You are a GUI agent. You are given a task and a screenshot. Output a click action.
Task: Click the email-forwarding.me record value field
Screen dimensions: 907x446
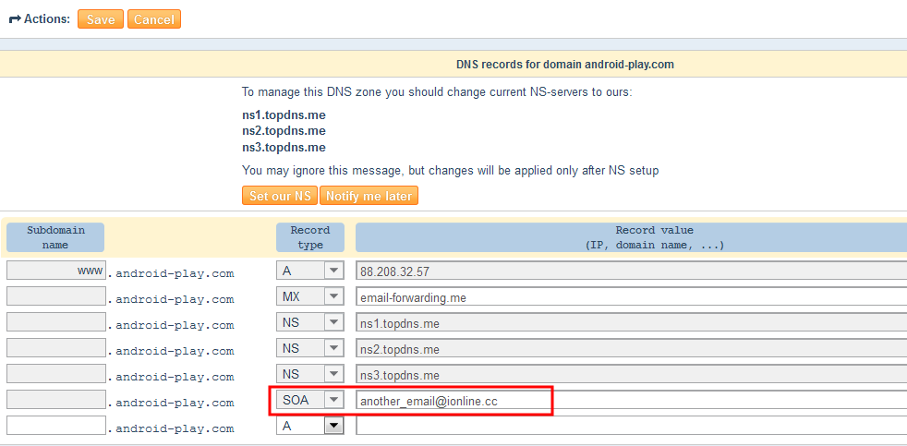[x=630, y=296]
